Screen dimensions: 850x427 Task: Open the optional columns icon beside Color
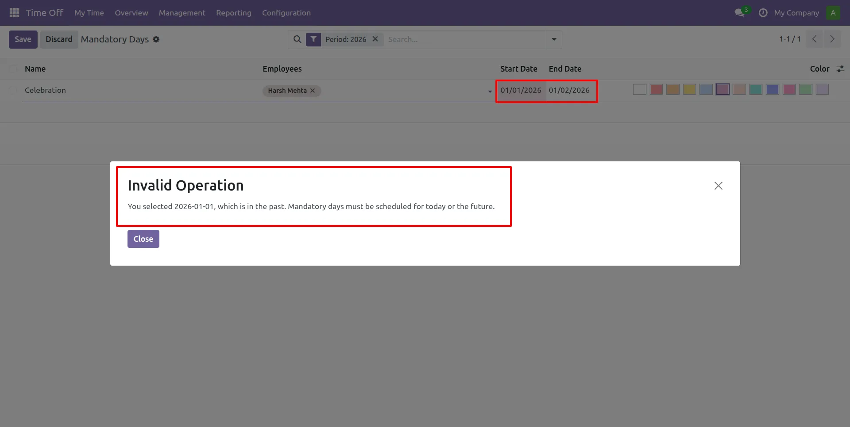tap(841, 69)
